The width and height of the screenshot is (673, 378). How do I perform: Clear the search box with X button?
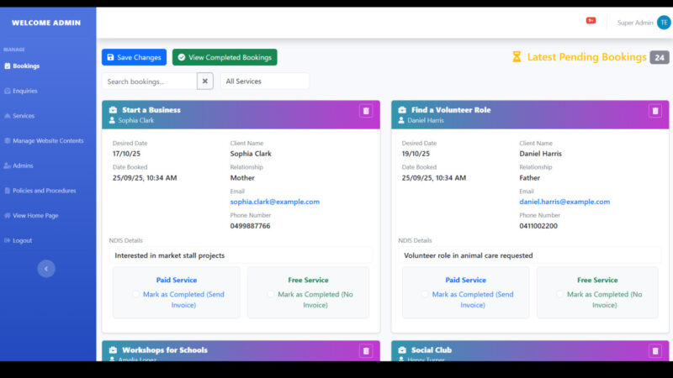204,81
